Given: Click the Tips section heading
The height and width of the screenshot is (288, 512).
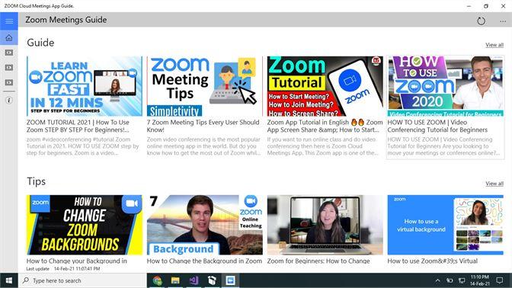Looking at the screenshot, I should click(37, 181).
